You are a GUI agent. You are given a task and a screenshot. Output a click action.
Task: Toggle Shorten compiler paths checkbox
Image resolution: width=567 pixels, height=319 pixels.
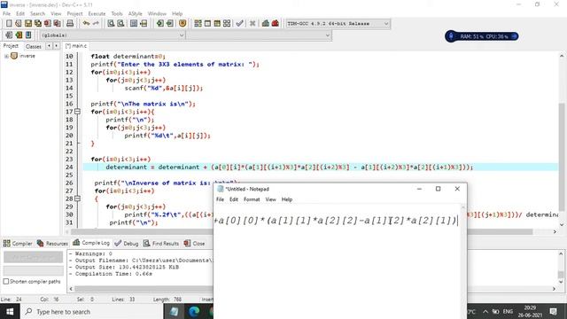click(6, 281)
